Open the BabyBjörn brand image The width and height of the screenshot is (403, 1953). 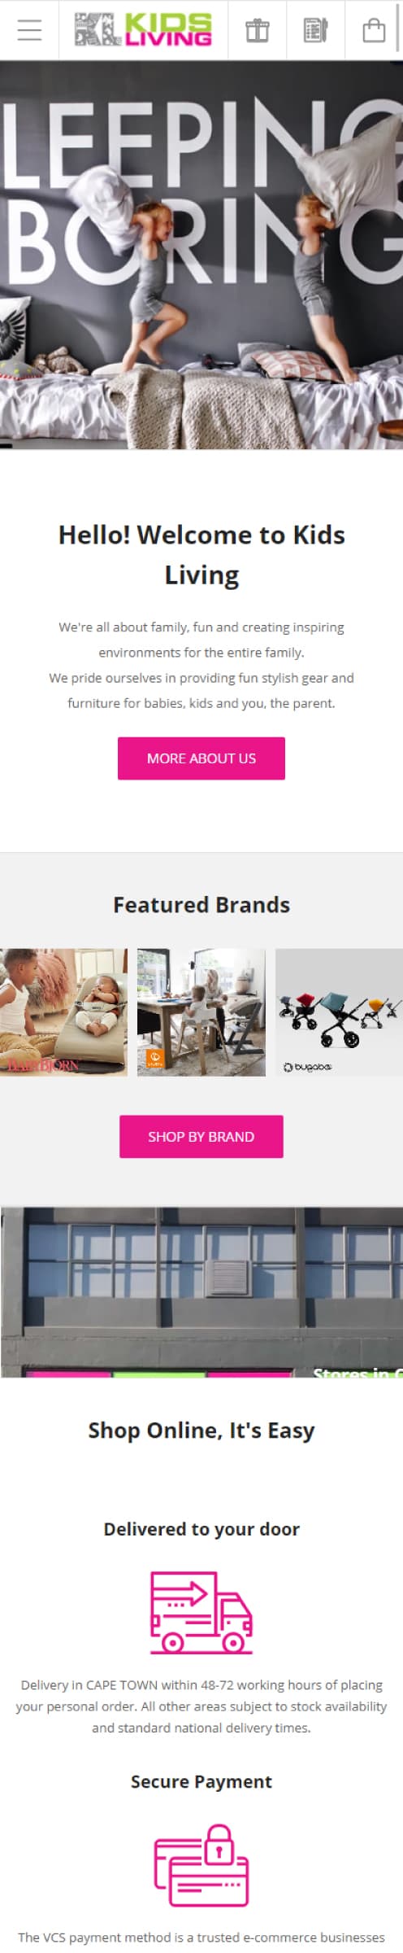point(63,1012)
